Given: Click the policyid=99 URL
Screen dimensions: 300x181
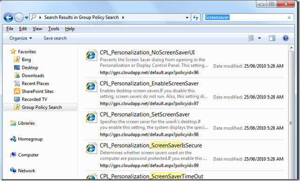Looking at the screenshot, I should coord(149,166).
